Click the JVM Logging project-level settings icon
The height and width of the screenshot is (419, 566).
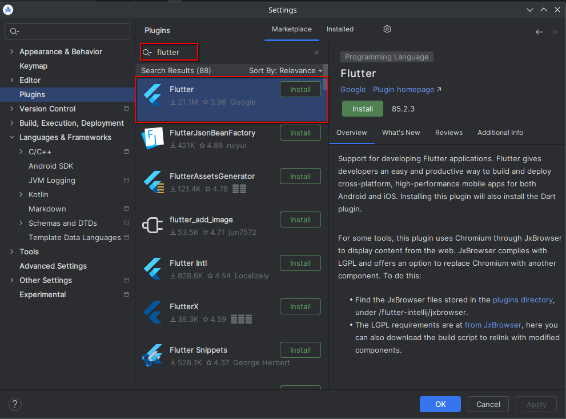(x=126, y=180)
